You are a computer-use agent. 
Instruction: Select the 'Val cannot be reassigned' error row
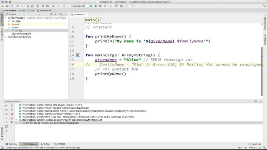[x=139, y=123]
